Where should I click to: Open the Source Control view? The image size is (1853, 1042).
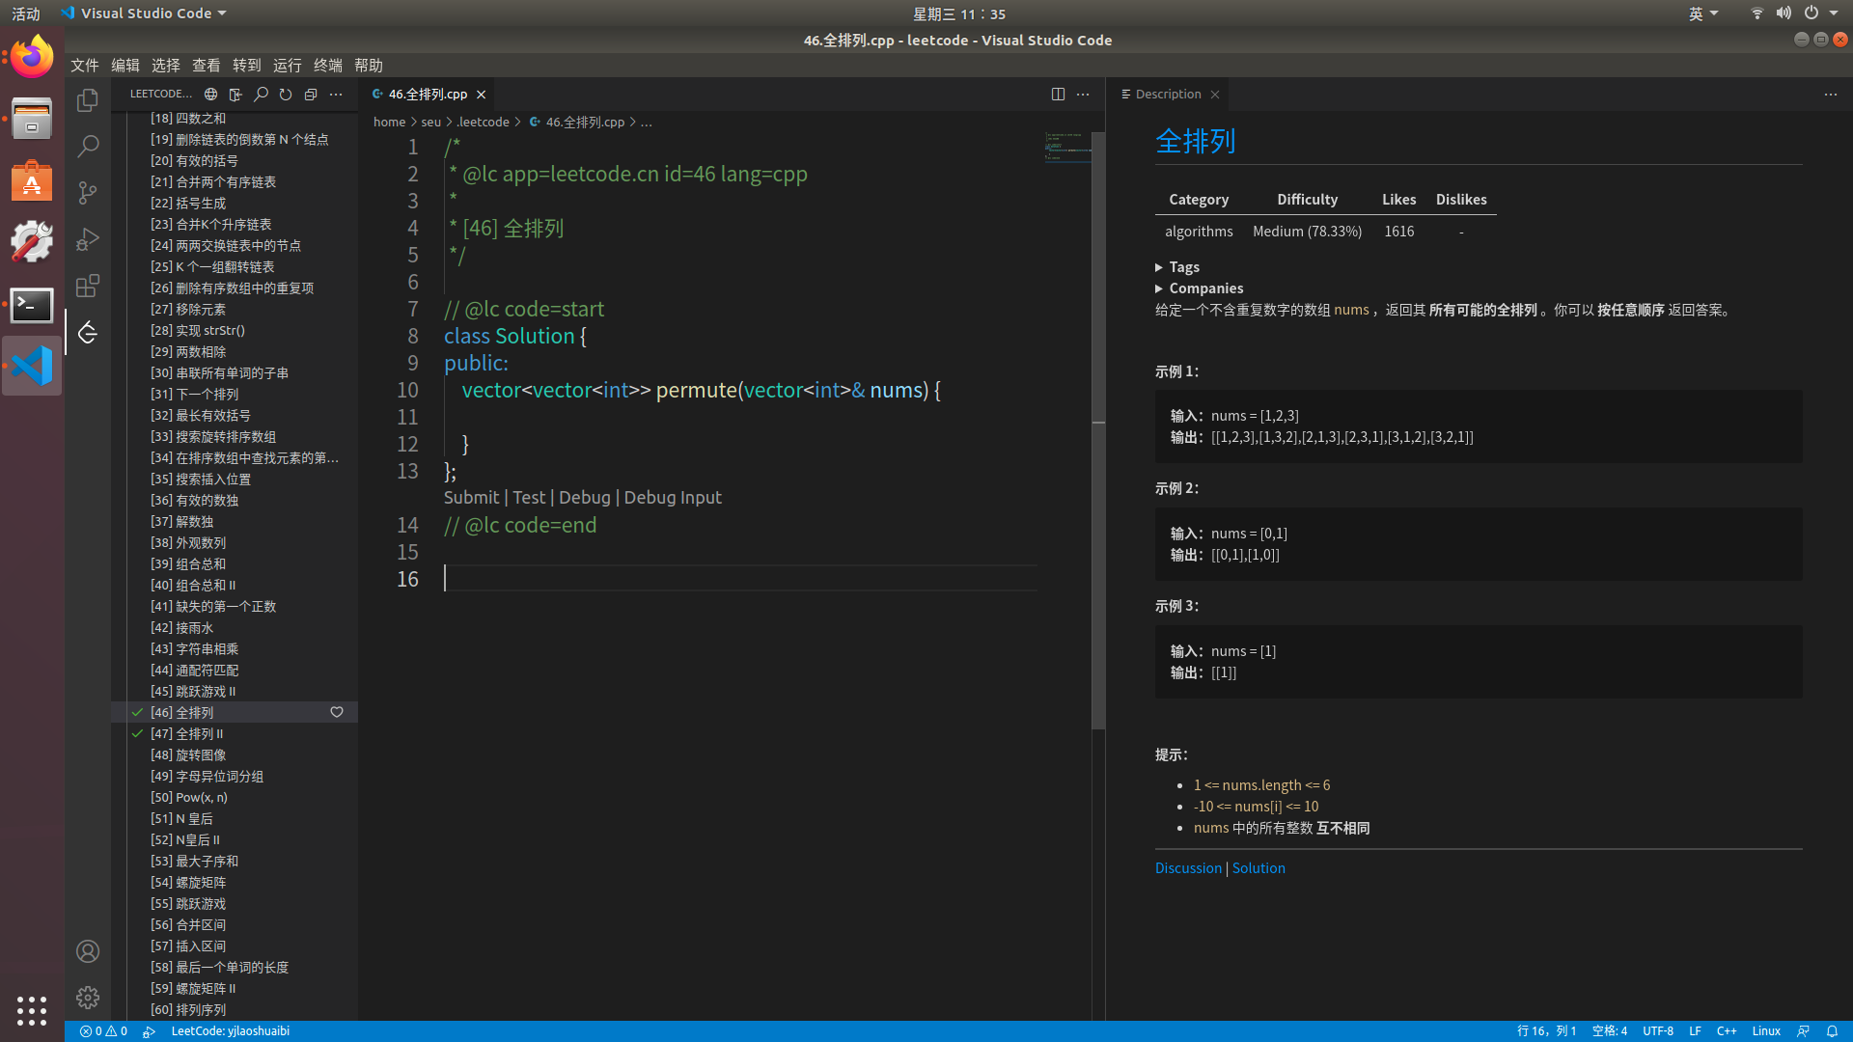point(88,193)
